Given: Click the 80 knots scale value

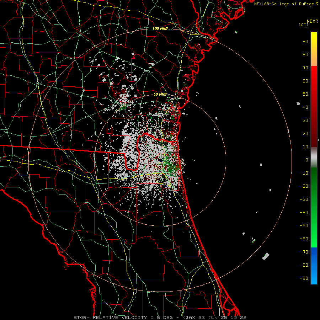Looking at the screenshot, I should [305, 54].
